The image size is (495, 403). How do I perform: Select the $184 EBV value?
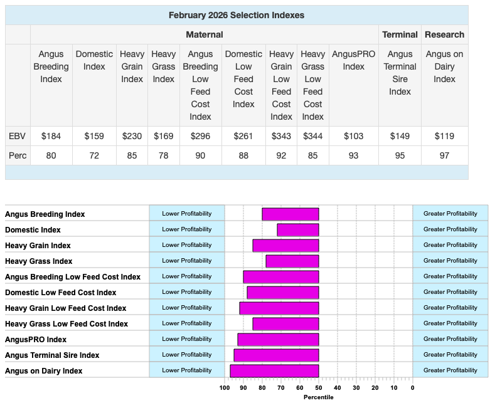(51, 136)
